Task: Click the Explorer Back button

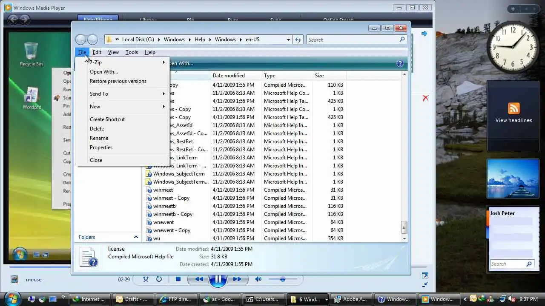Action: [x=80, y=40]
